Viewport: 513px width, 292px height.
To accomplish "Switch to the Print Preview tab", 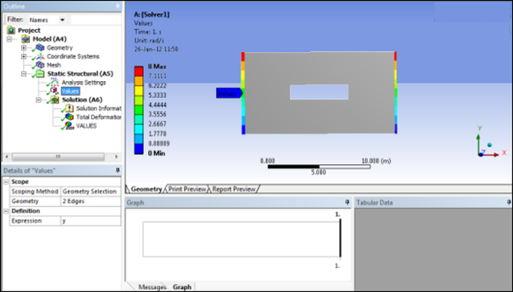I will (187, 189).
